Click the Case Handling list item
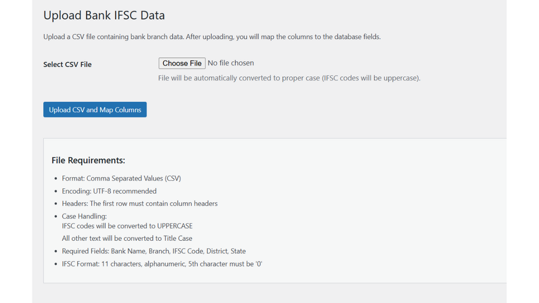Screen dimensions: 539x303 84,217
